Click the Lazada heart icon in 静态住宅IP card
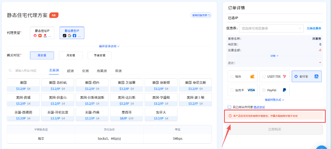The height and width of the screenshot is (149, 332). 45,35
